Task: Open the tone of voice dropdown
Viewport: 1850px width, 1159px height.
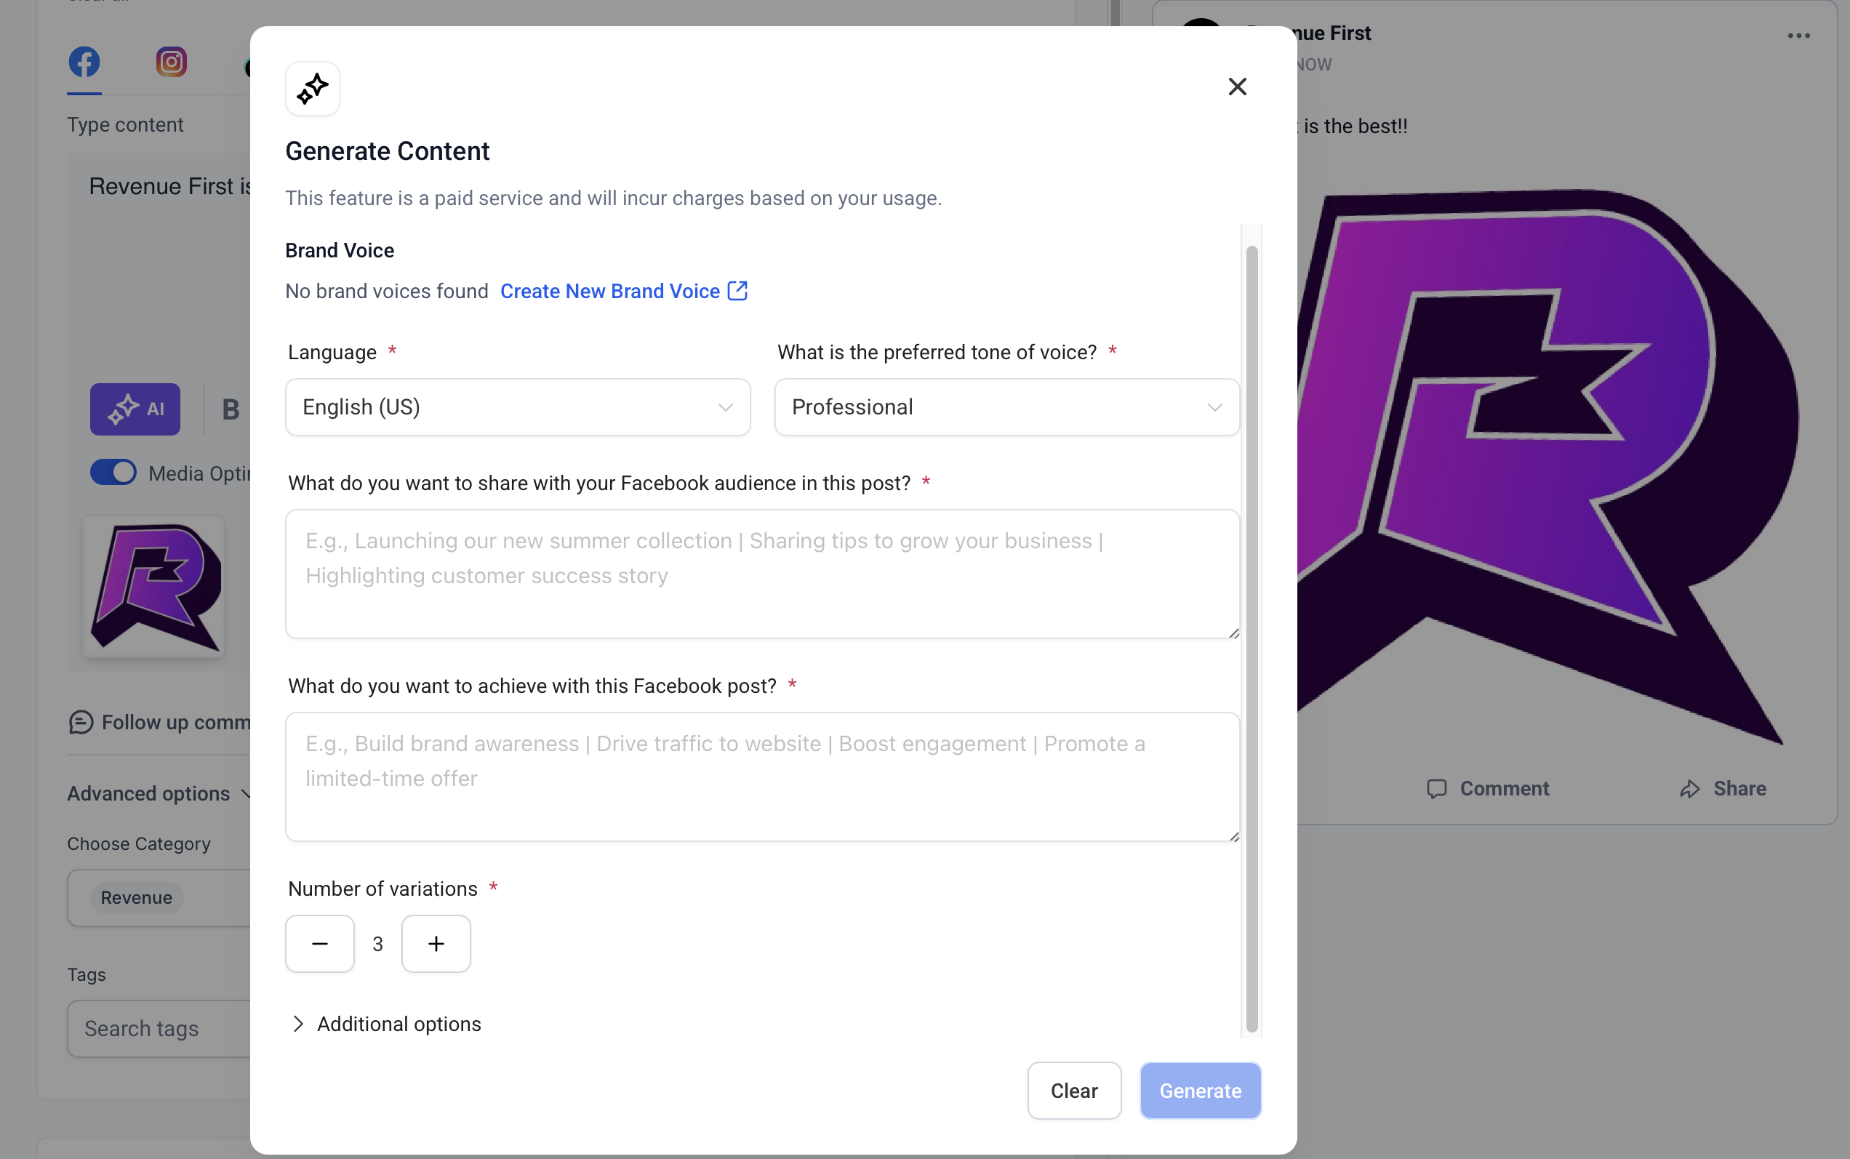Action: pyautogui.click(x=1006, y=407)
